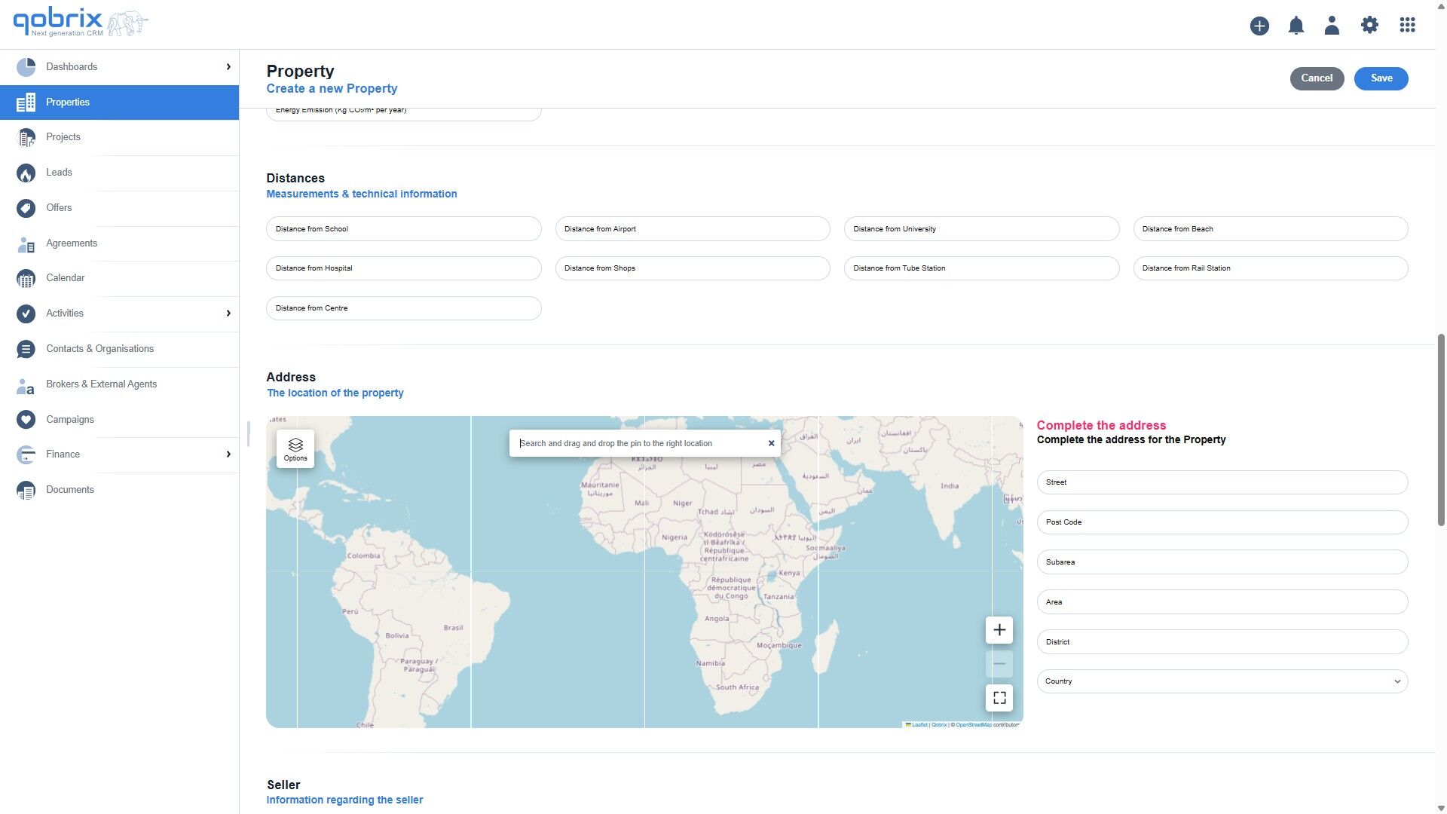This screenshot has width=1447, height=814.
Task: Focus Distance from Shops field
Action: pyautogui.click(x=692, y=268)
